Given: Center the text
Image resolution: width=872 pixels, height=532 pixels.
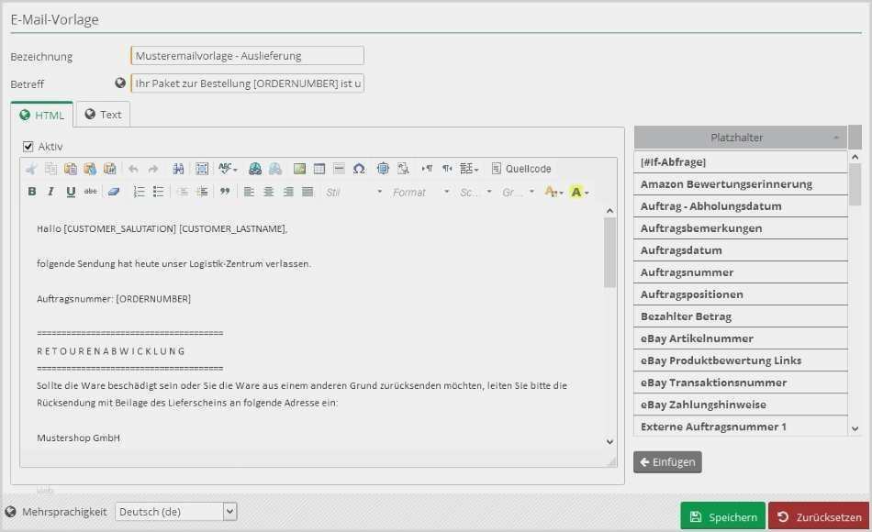Looking at the screenshot, I should coord(268,192).
